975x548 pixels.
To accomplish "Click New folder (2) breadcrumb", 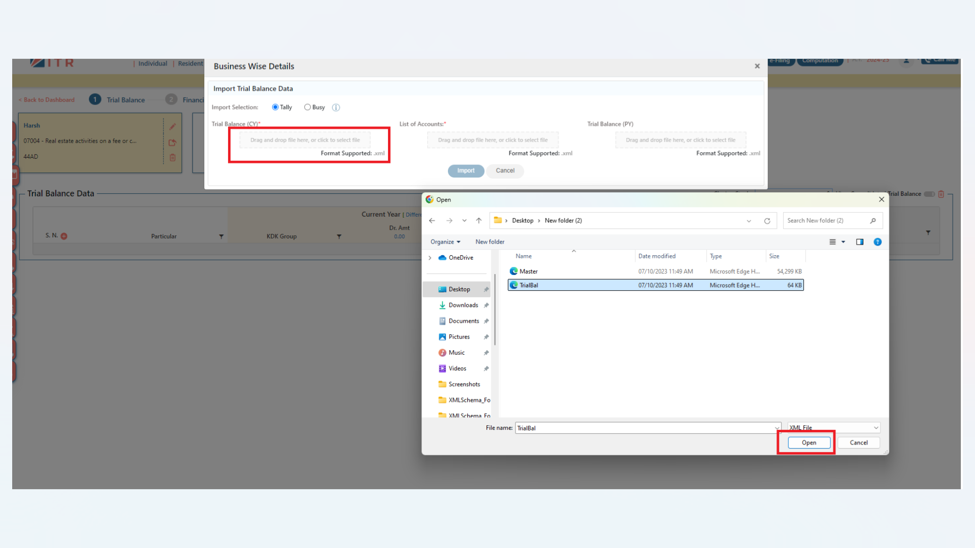I will [x=563, y=221].
